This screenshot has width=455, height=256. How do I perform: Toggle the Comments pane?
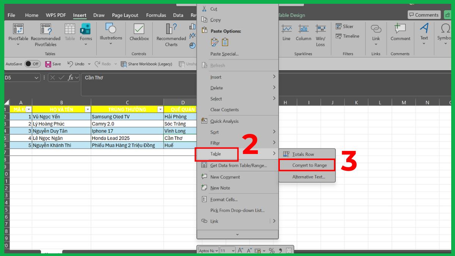[424, 15]
